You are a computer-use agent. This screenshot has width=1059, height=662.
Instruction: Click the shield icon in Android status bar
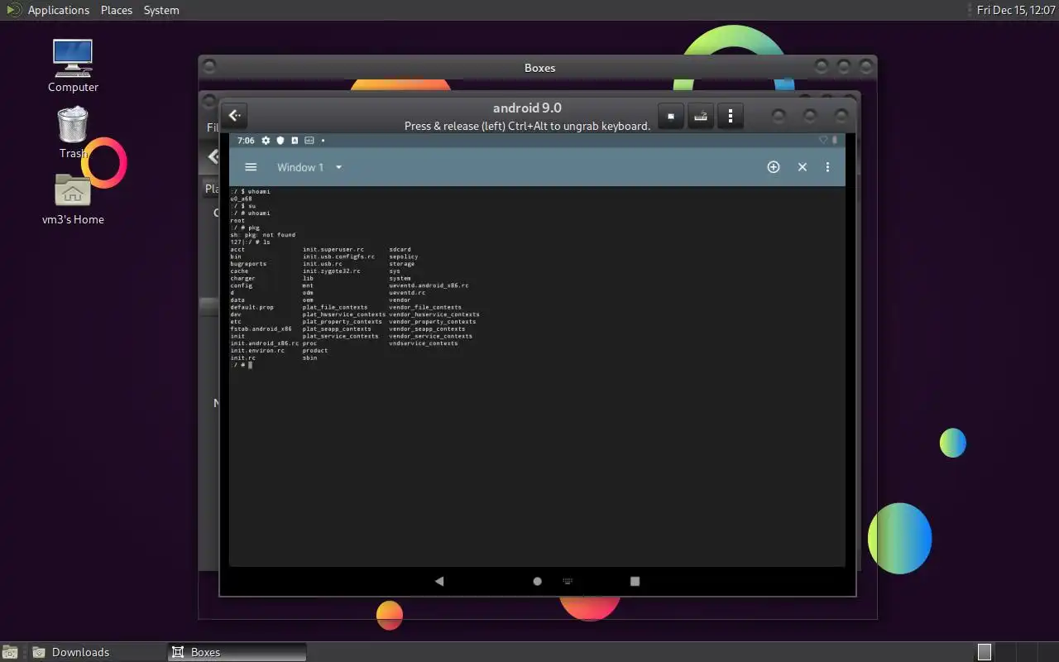coord(280,141)
